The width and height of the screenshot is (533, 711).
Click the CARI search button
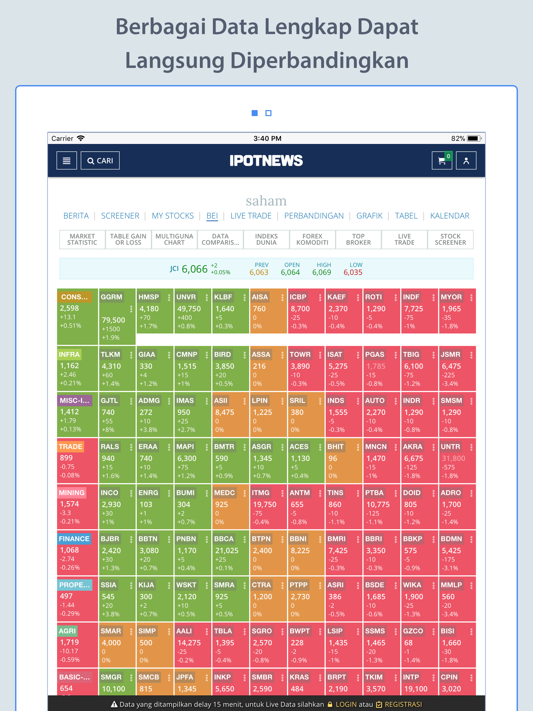pyautogui.click(x=100, y=160)
